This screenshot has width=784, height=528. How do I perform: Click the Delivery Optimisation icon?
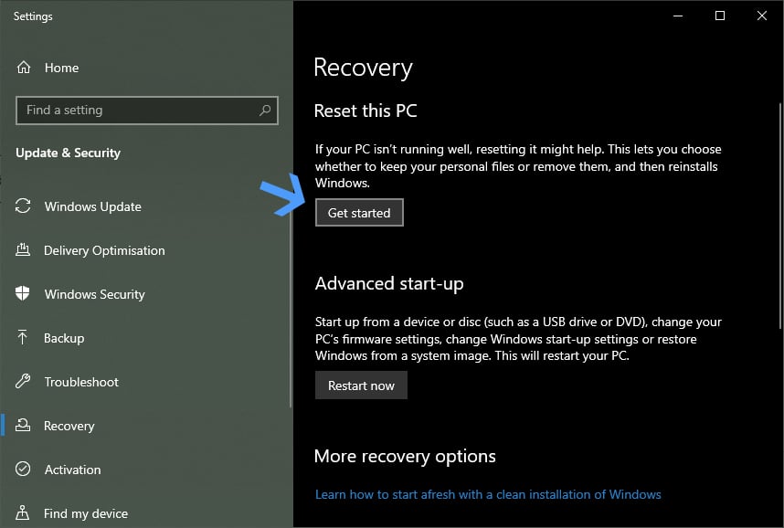click(x=22, y=250)
